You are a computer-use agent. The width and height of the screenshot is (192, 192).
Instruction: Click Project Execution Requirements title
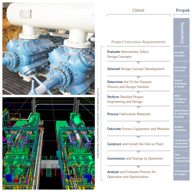point(138,42)
